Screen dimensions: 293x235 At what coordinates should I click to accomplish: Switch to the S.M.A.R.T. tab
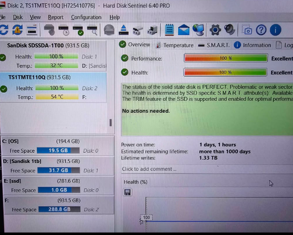point(214,45)
